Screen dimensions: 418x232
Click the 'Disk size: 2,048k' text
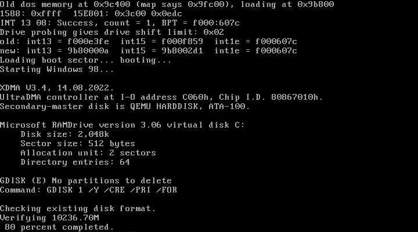tap(65, 134)
